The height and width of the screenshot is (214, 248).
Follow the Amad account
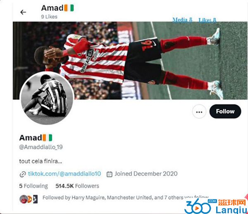pos(225,112)
